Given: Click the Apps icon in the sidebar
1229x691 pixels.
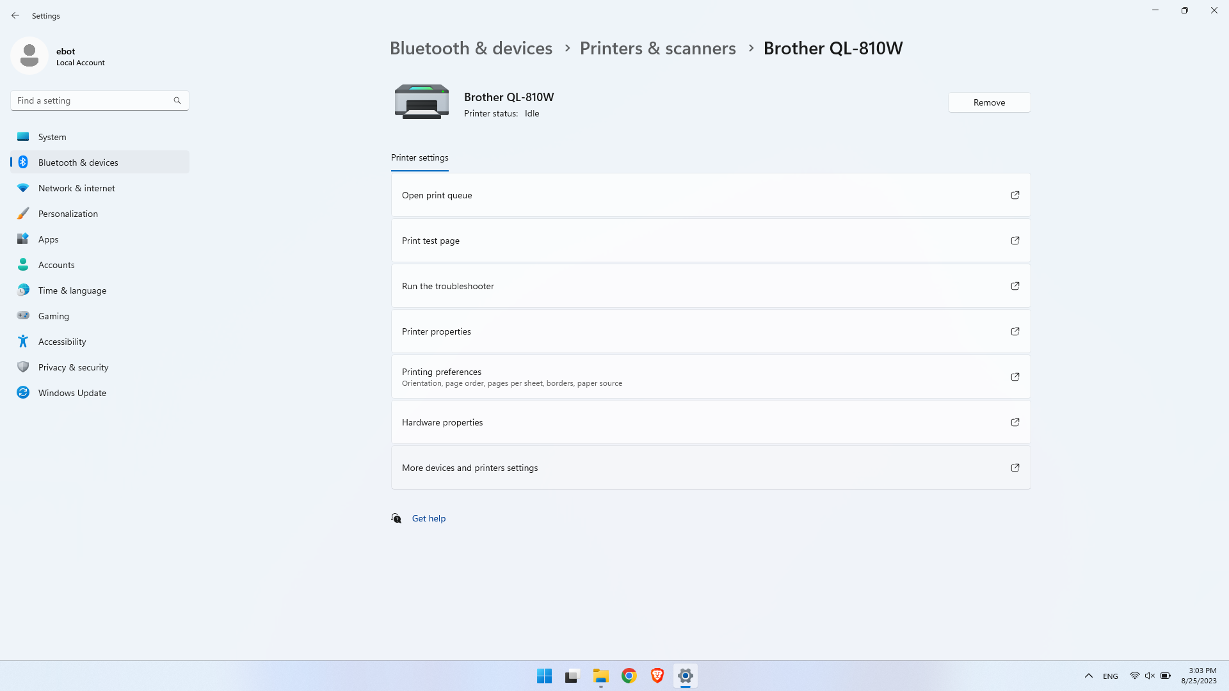Looking at the screenshot, I should point(23,239).
